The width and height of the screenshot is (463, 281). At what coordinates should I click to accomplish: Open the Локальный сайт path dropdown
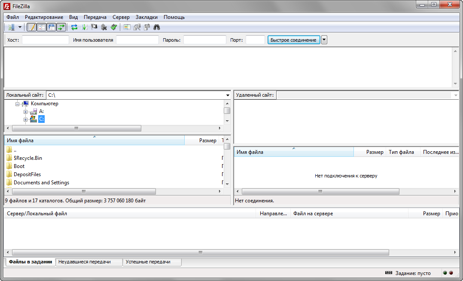click(x=228, y=95)
